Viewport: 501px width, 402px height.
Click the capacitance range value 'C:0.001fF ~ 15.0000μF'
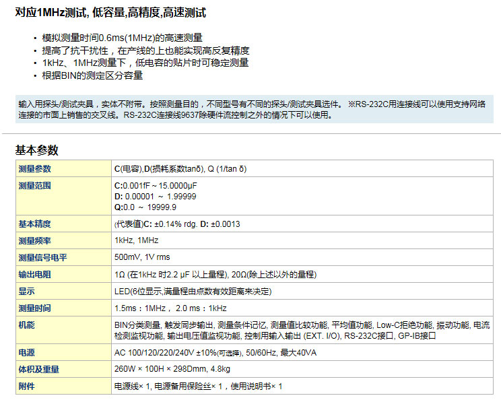(x=156, y=185)
